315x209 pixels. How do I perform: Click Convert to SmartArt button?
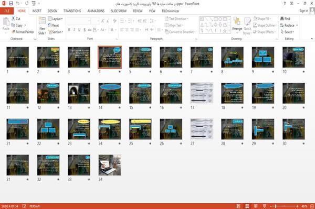pos(180,32)
